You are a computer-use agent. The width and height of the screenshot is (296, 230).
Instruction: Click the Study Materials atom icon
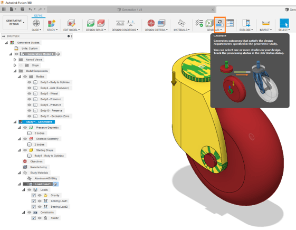click(x=182, y=23)
